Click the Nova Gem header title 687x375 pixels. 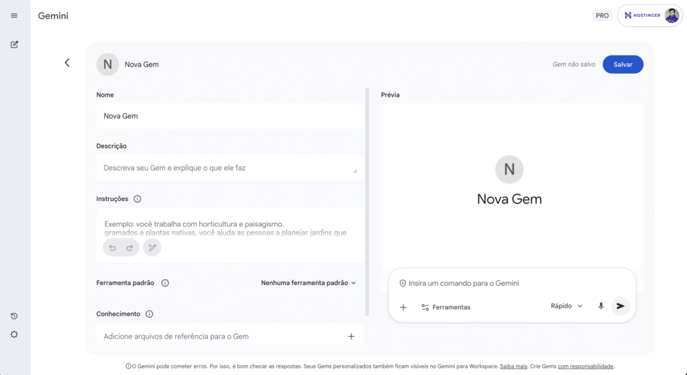[x=142, y=64]
